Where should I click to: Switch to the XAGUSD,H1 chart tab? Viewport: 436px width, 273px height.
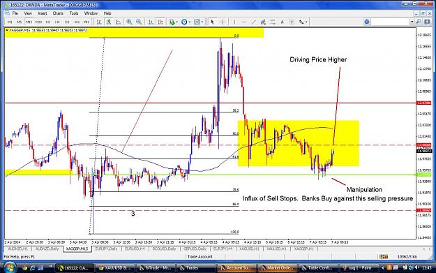click(x=249, y=249)
